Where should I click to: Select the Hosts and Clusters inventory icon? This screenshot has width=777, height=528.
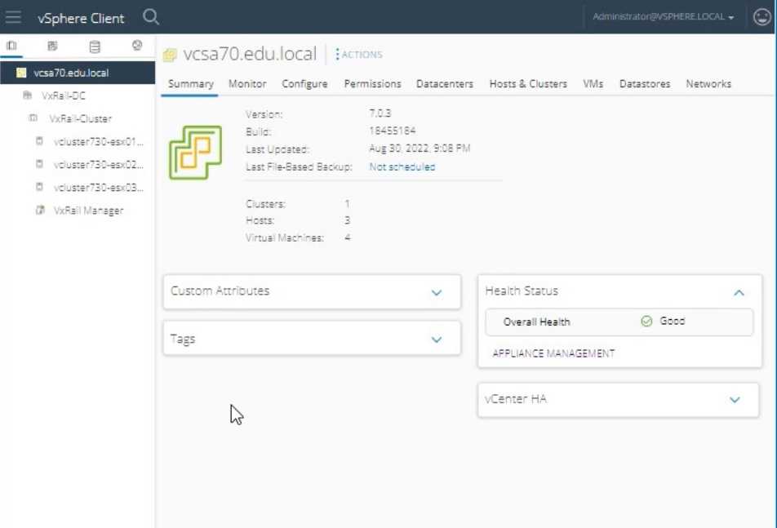point(12,46)
